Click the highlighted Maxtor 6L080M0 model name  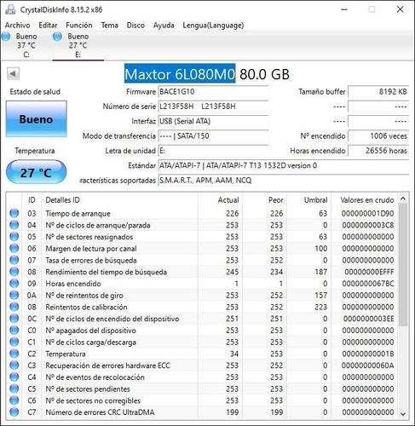pos(180,74)
